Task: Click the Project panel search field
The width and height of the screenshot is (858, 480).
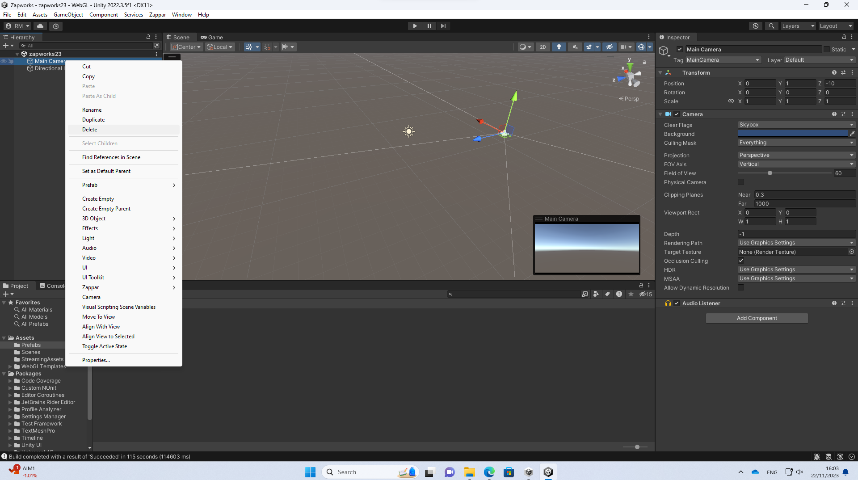Action: point(513,294)
